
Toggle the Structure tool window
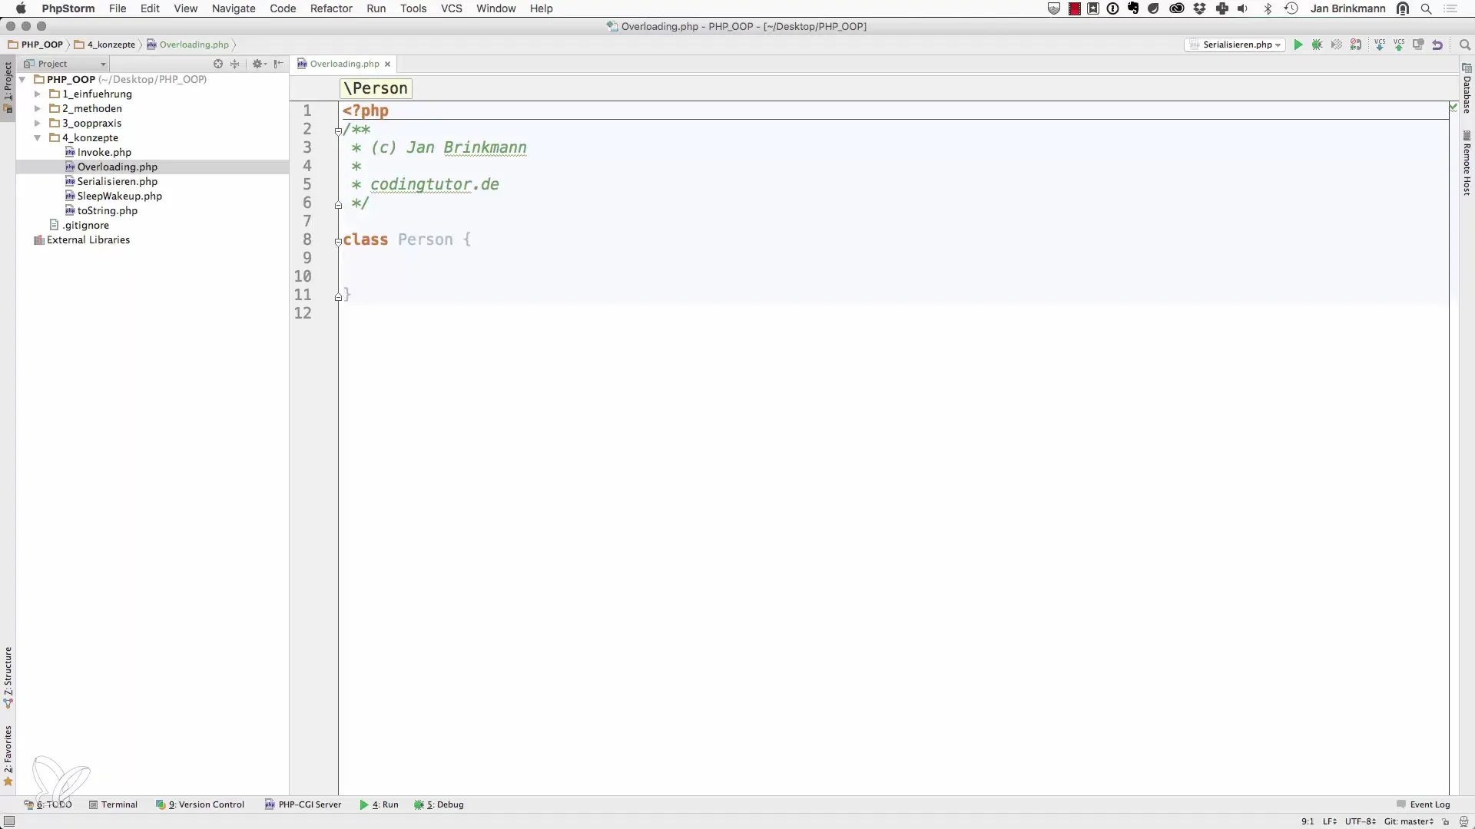click(8, 677)
